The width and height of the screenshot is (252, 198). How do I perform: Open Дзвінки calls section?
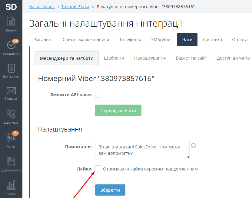(11, 117)
